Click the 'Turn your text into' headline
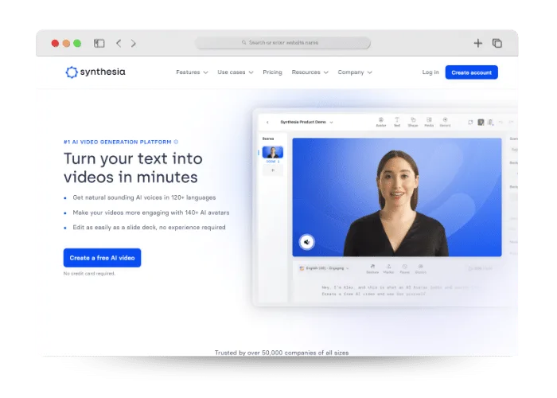The height and width of the screenshot is (398, 557). (133, 158)
